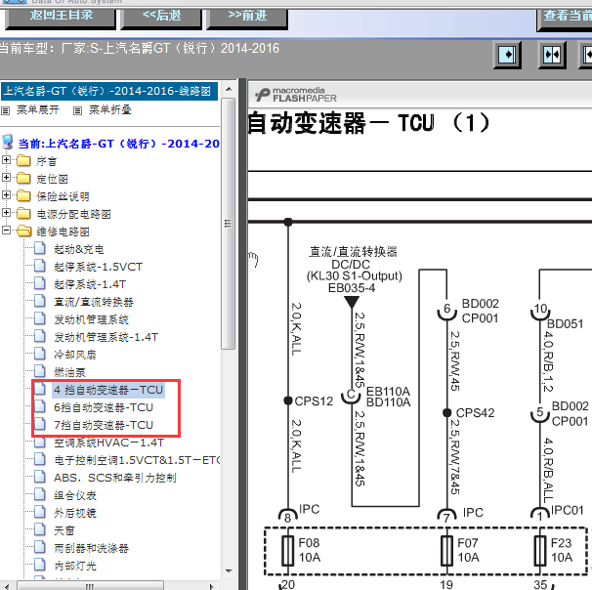Image resolution: width=592 pixels, height=590 pixels.
Task: Open 雨刮器和洗涤器 diagram
Action: coord(91,548)
